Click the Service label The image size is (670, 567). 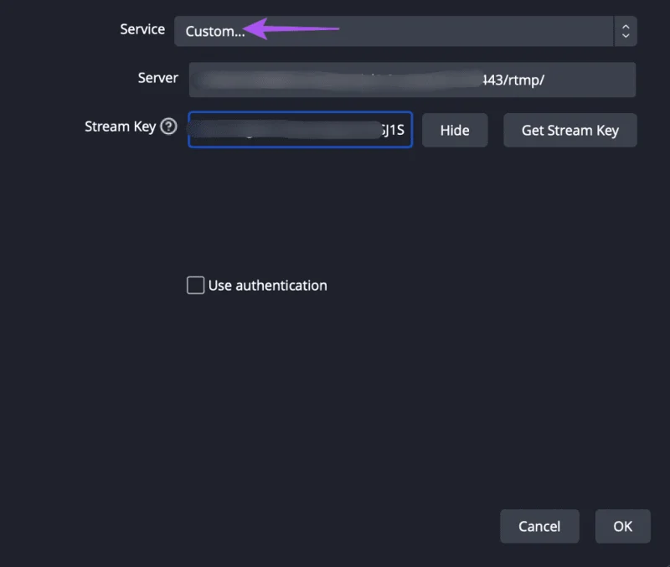point(142,29)
